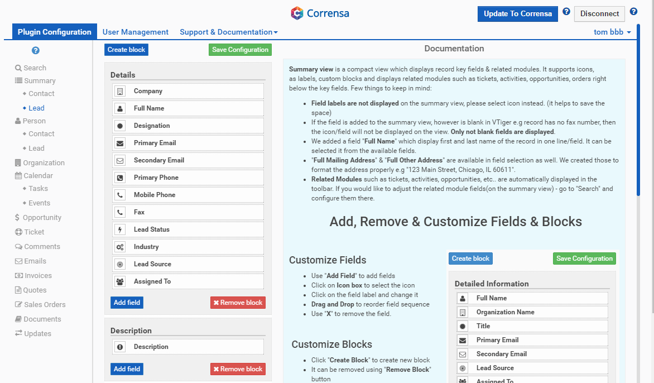Click the Corrensa logo

pyautogui.click(x=320, y=13)
